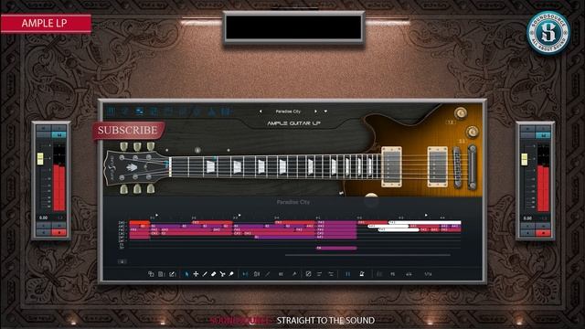This screenshot has width=585, height=329.
Task: Adjust the left channel volume fader
Action: point(40,158)
